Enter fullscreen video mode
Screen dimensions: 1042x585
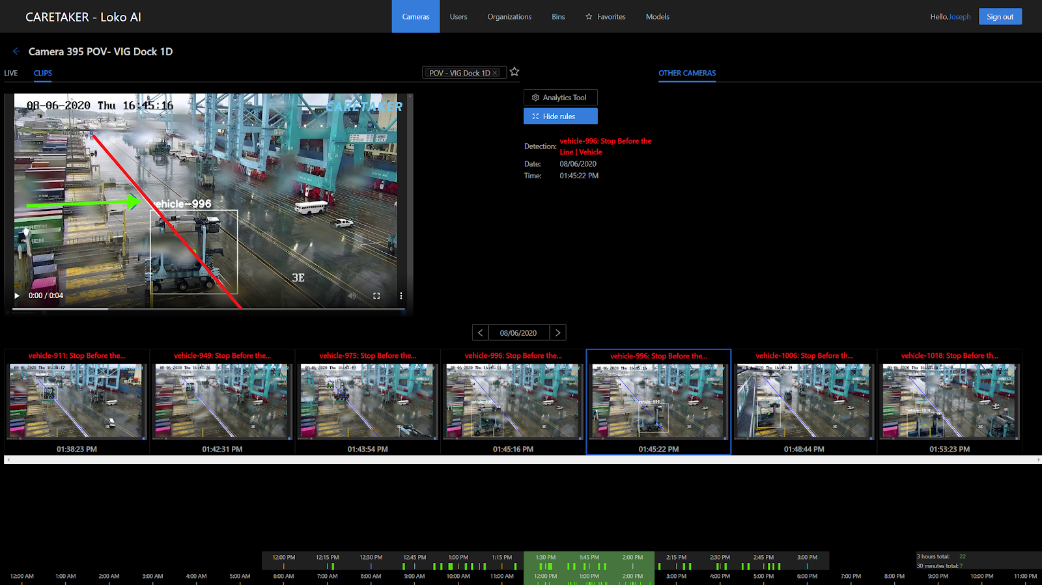pyautogui.click(x=376, y=295)
